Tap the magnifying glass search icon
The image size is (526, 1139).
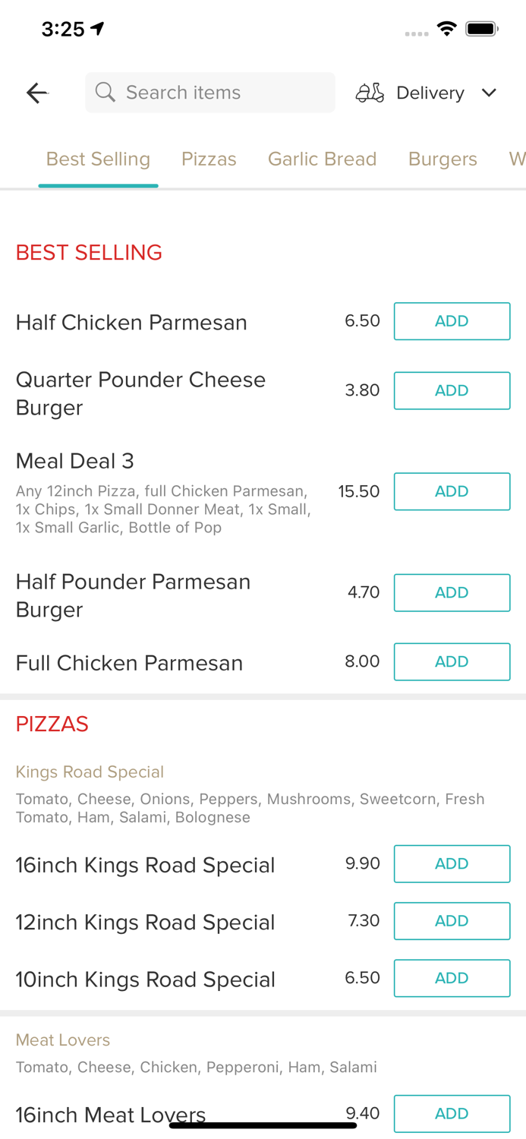(106, 92)
